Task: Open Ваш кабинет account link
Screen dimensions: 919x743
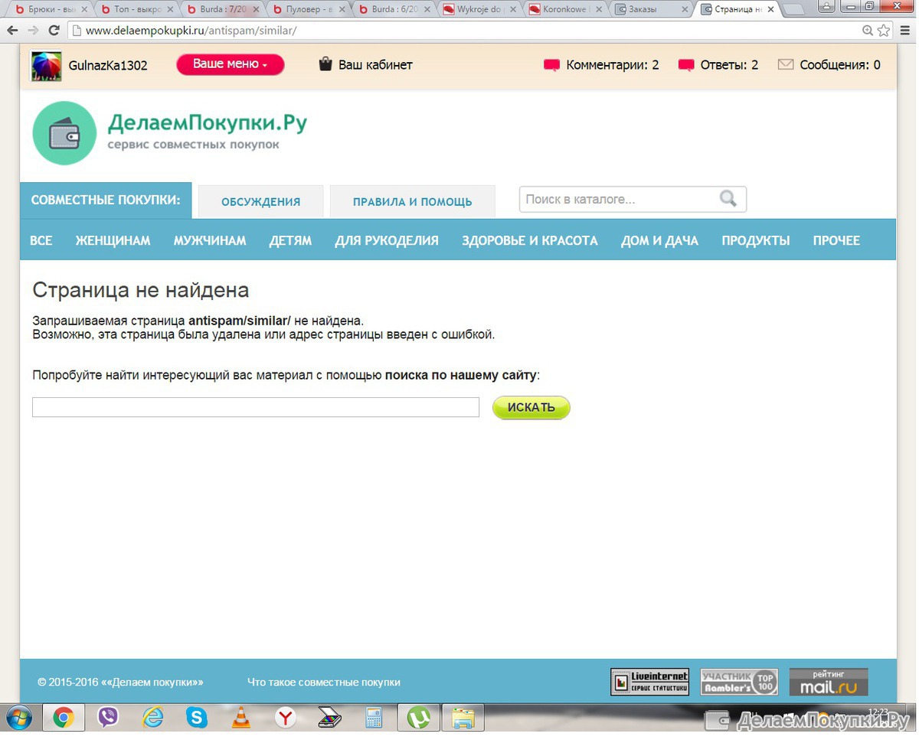Action: coord(366,65)
